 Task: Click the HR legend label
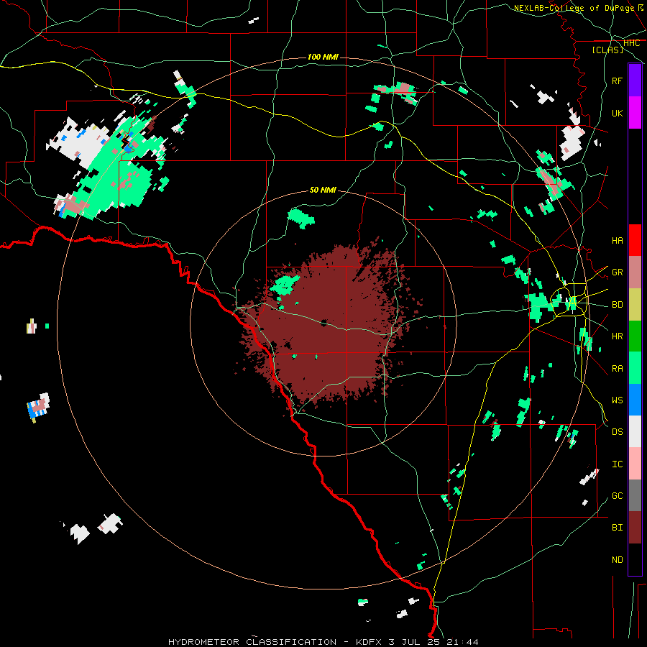pyautogui.click(x=617, y=336)
